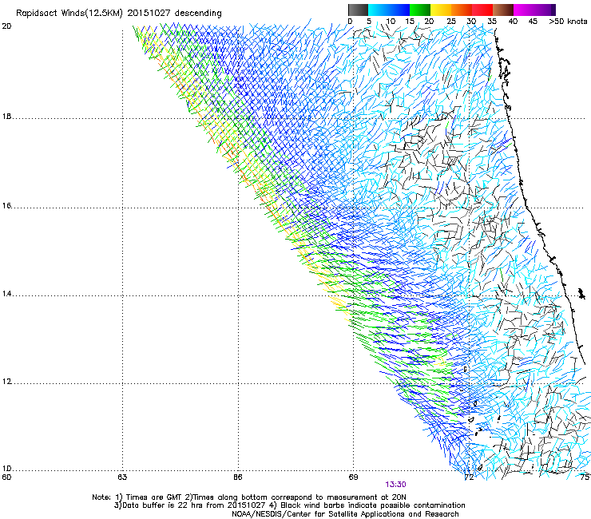Click the longitude '75' axis label
The image size is (591, 519).
click(585, 477)
